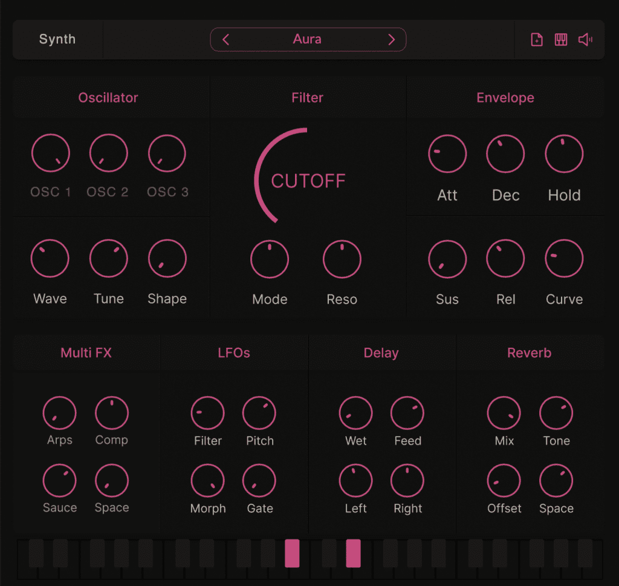
Task: Click the Att envelope knob
Action: (447, 153)
